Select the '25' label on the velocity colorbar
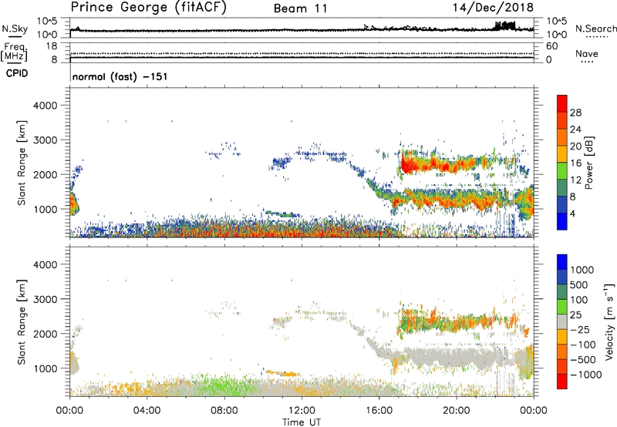The width and height of the screenshot is (617, 427). click(x=575, y=314)
